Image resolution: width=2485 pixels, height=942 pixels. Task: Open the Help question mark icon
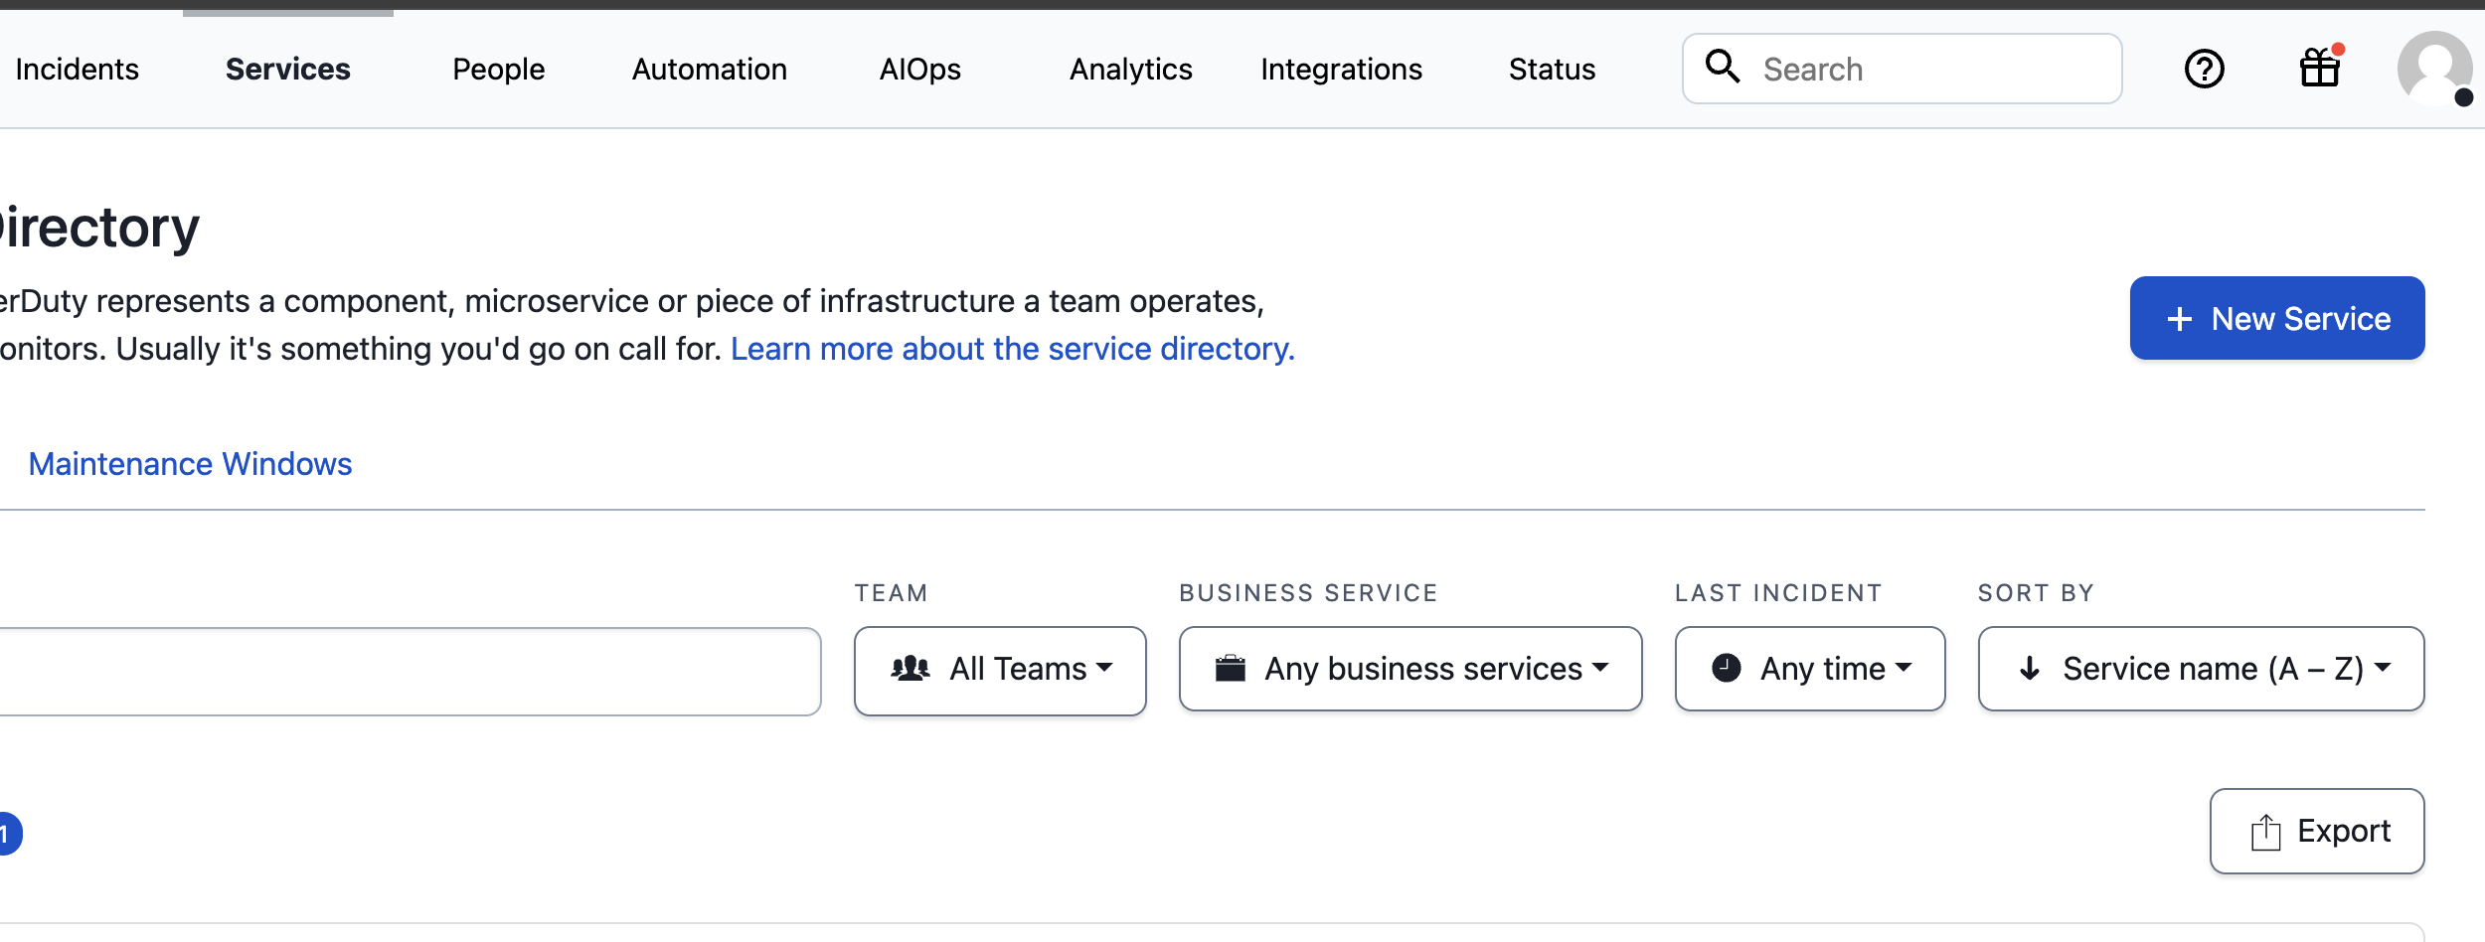(2205, 68)
